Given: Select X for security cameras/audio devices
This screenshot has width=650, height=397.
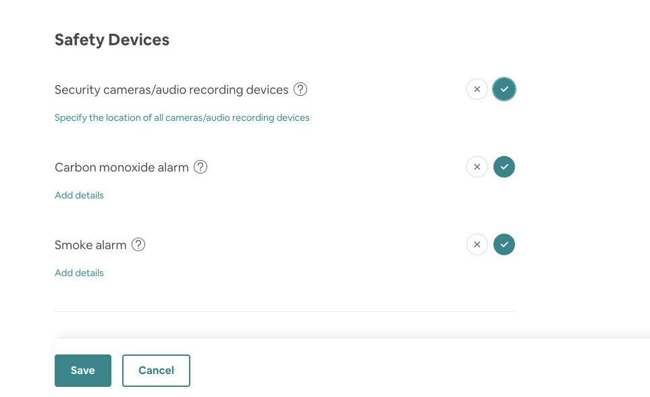Looking at the screenshot, I should point(477,89).
